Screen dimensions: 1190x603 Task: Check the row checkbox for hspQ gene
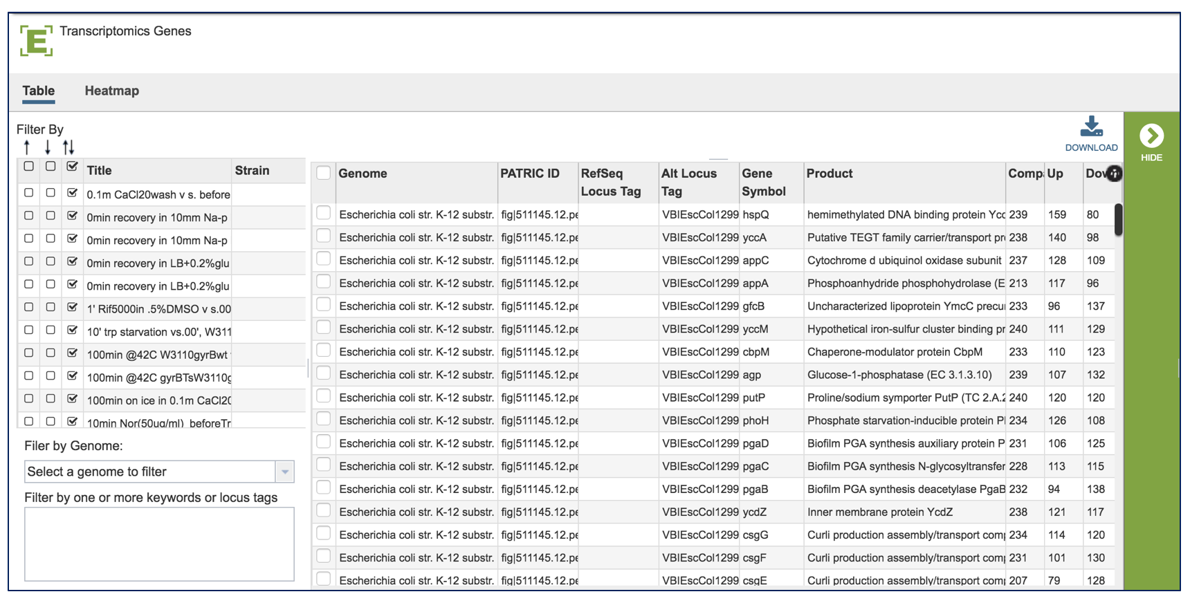point(323,214)
